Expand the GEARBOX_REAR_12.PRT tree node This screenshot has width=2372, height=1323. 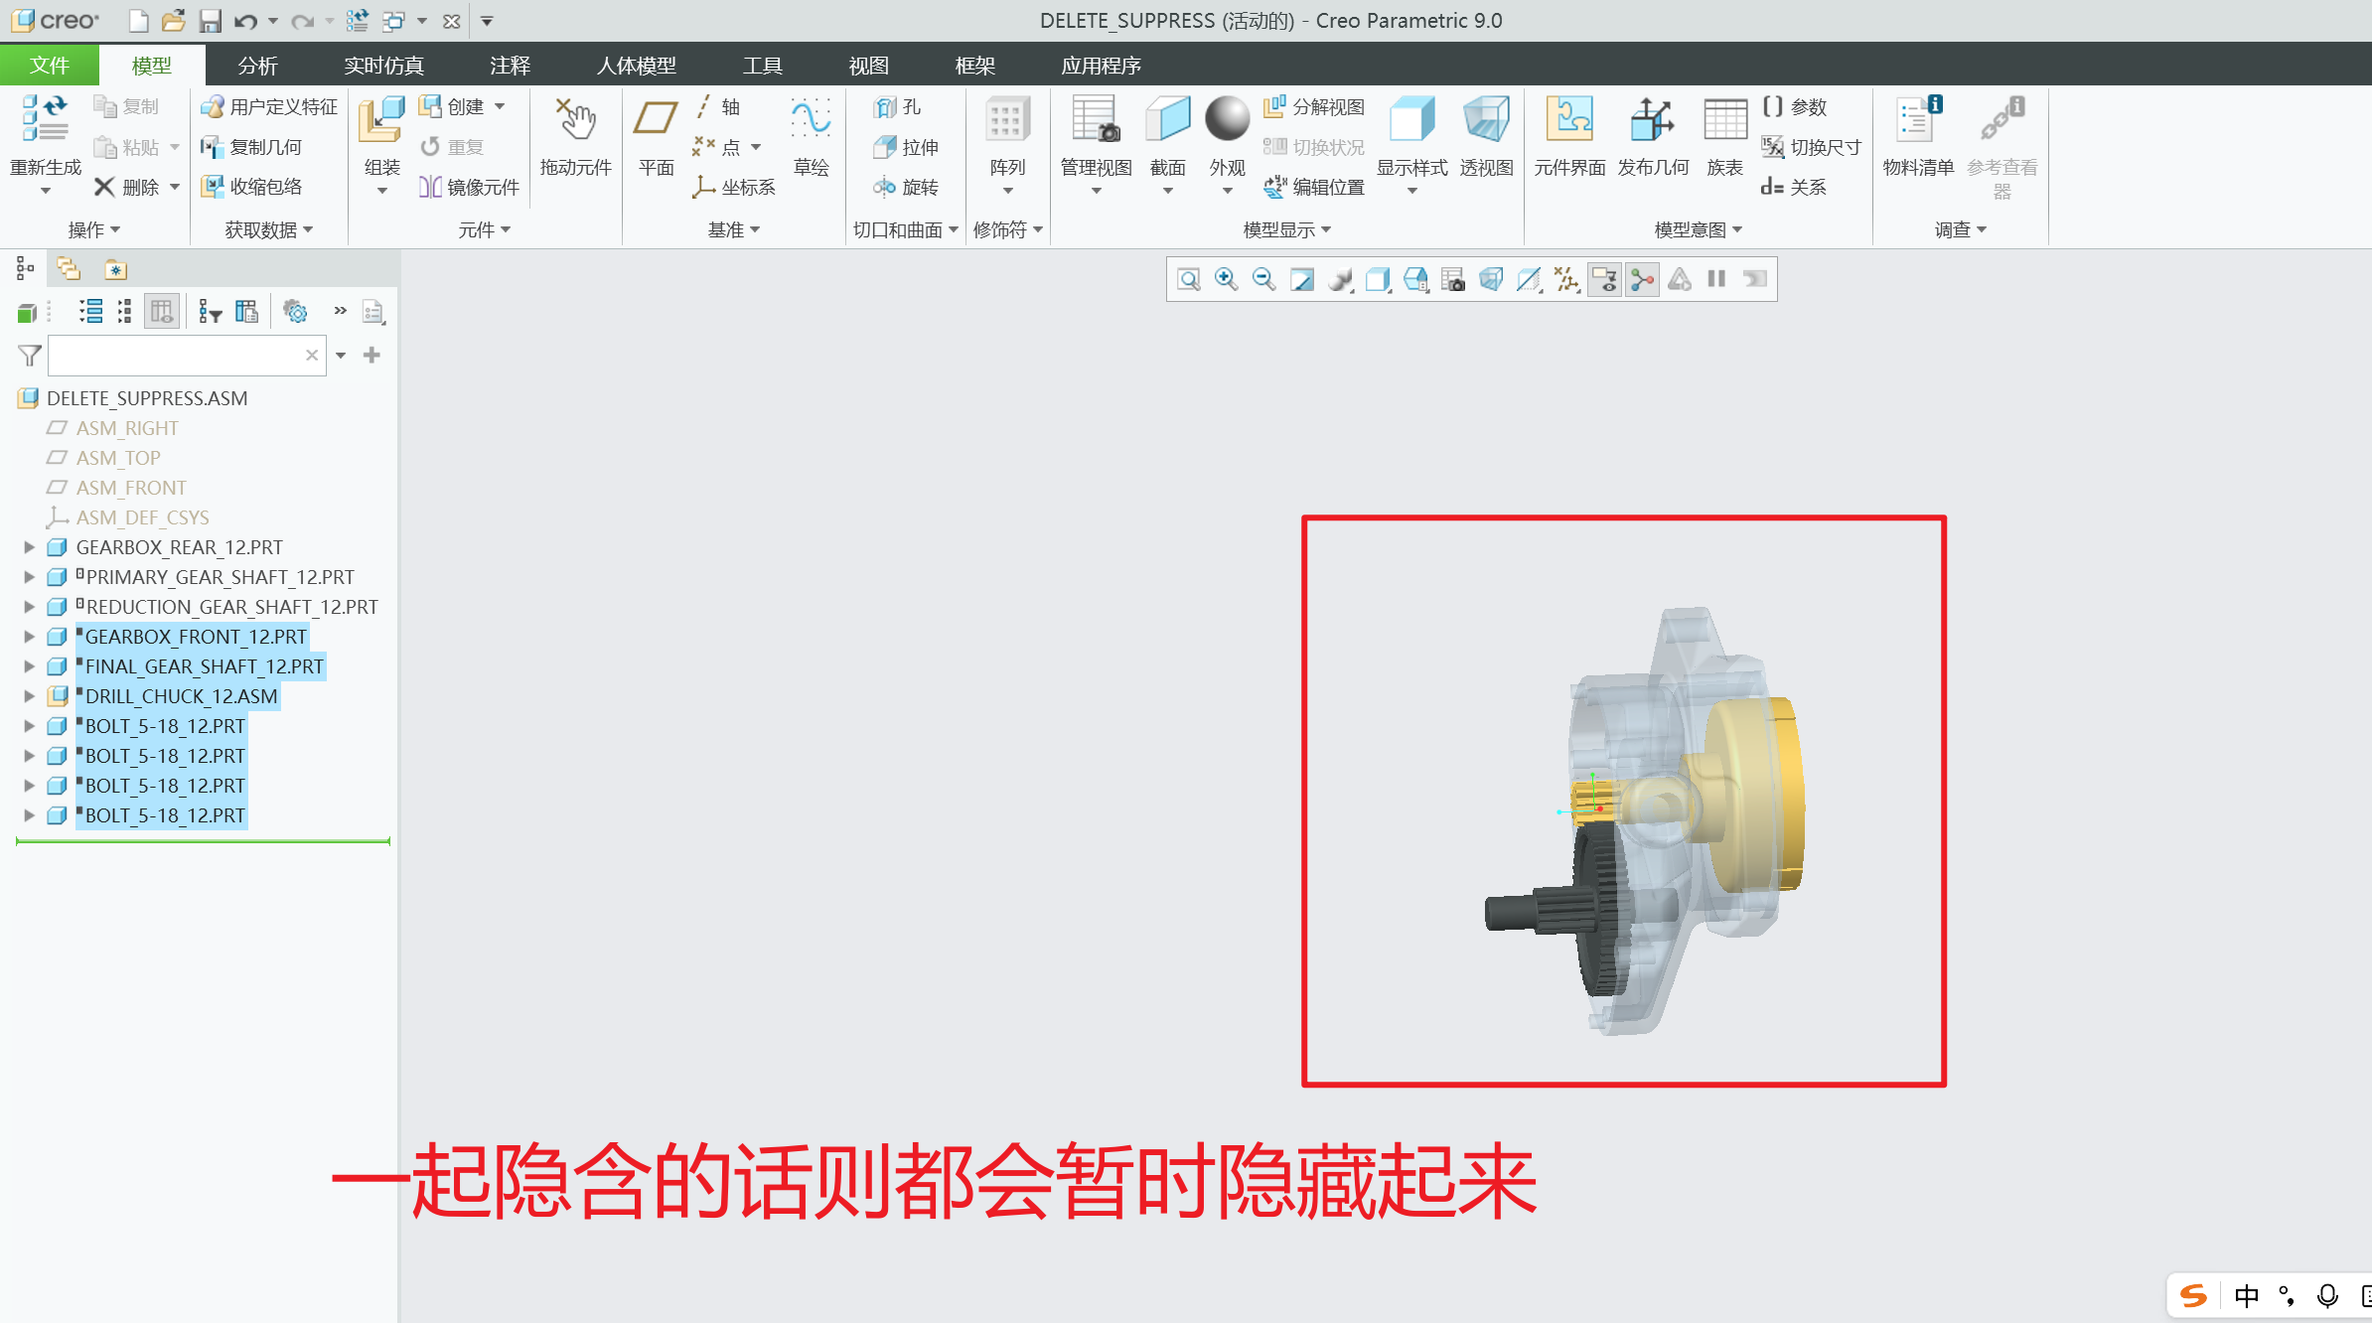(29, 547)
